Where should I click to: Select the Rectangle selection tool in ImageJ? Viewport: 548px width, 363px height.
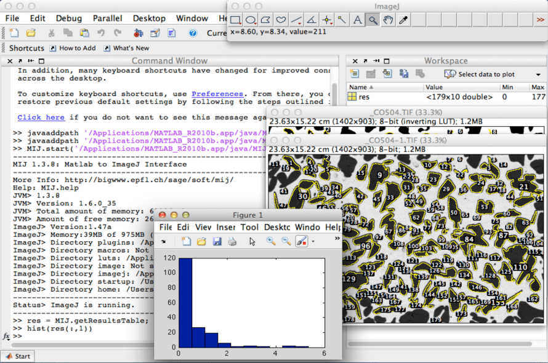tap(235, 20)
